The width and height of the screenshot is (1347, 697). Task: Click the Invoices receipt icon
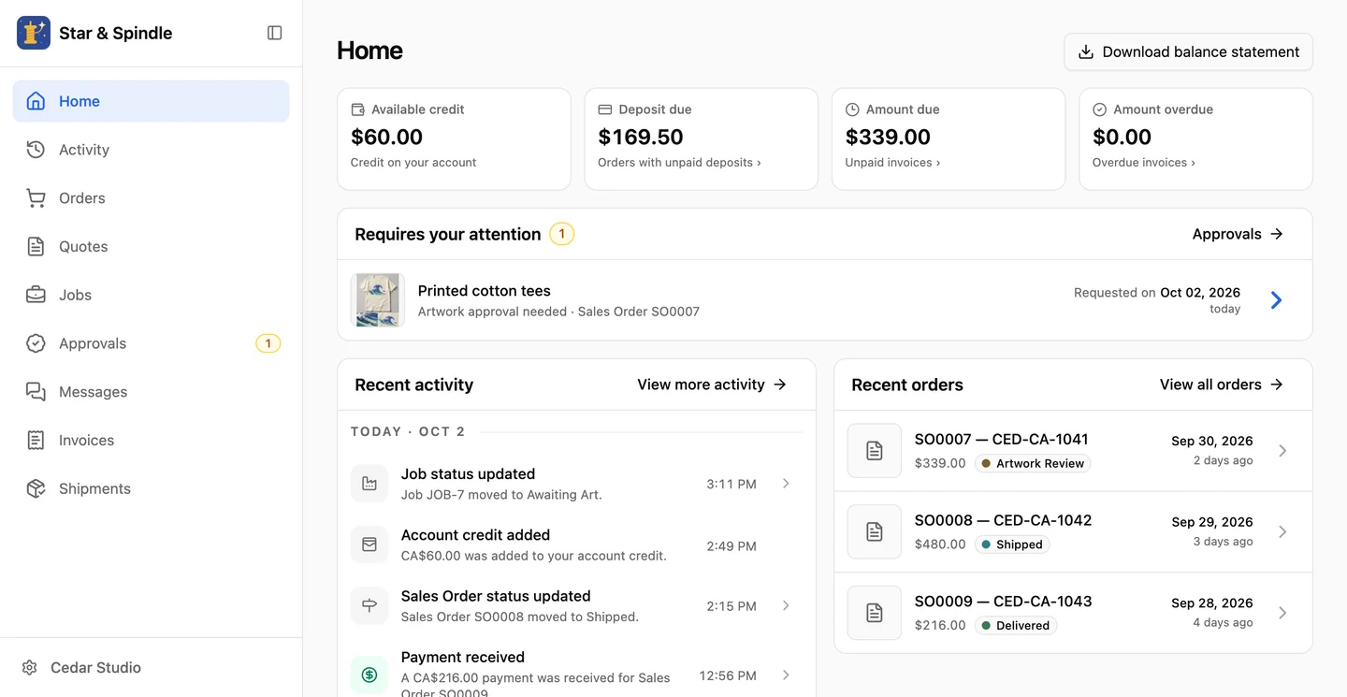click(36, 441)
